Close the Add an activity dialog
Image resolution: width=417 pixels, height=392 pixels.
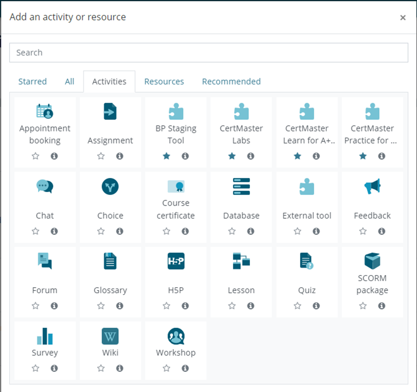point(402,18)
